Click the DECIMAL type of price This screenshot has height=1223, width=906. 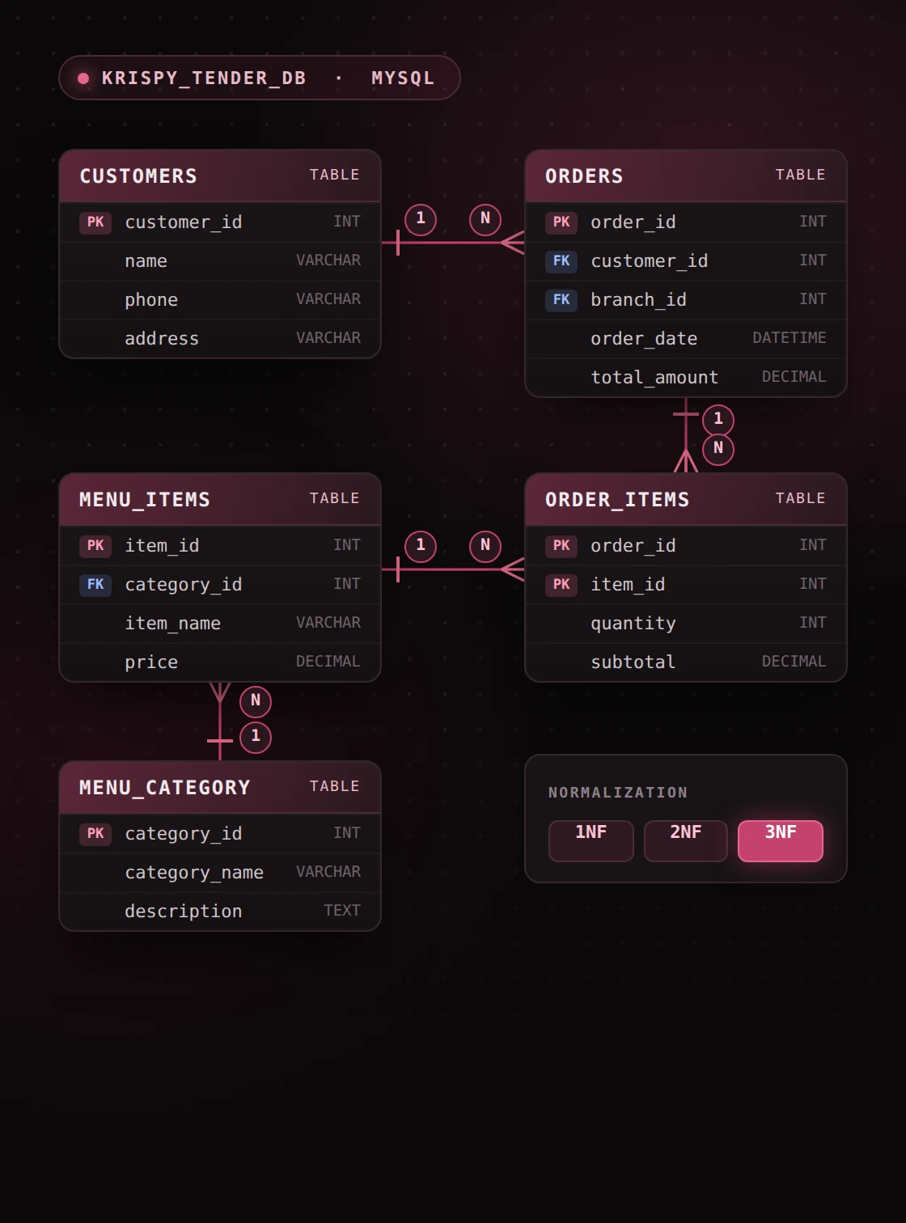point(328,662)
